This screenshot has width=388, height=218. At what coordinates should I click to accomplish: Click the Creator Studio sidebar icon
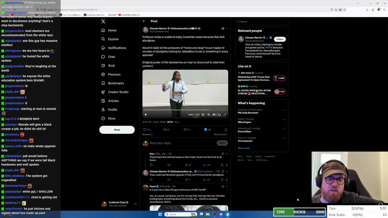[103, 92]
